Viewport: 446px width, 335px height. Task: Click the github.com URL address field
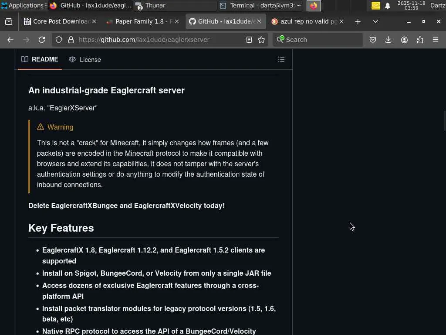tap(159, 40)
